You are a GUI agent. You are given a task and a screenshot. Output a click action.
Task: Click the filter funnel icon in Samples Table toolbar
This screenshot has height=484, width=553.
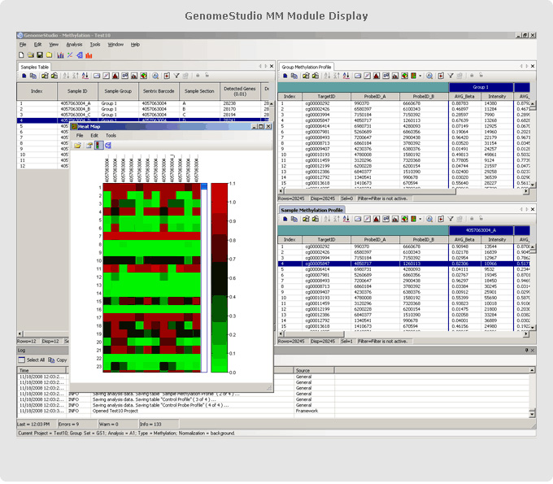click(x=176, y=76)
